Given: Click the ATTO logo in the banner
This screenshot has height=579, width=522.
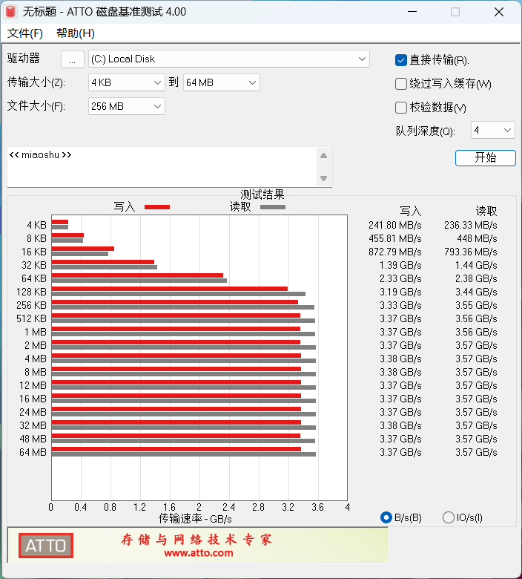Looking at the screenshot, I should point(46,546).
